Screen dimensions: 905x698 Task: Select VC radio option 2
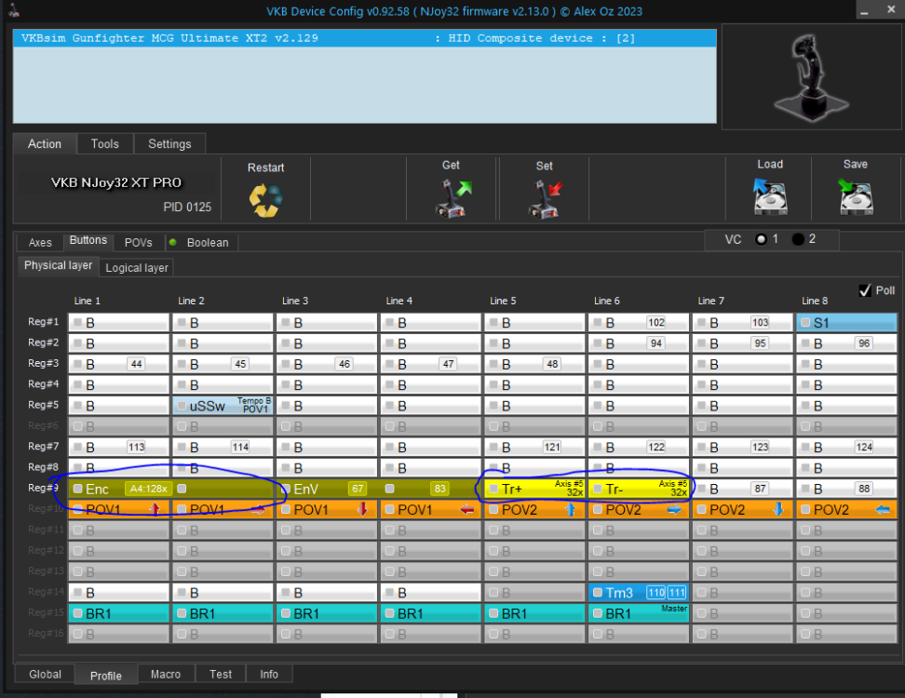click(x=798, y=239)
